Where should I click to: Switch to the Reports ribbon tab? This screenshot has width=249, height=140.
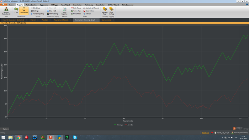(20, 5)
